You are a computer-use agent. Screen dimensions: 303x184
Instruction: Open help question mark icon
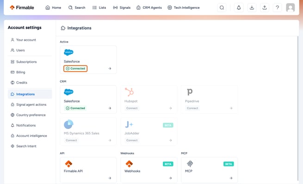point(277,7)
